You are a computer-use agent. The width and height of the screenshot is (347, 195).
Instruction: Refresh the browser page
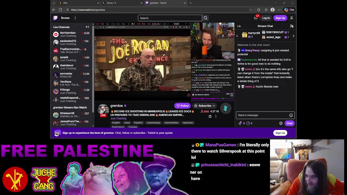[60, 10]
